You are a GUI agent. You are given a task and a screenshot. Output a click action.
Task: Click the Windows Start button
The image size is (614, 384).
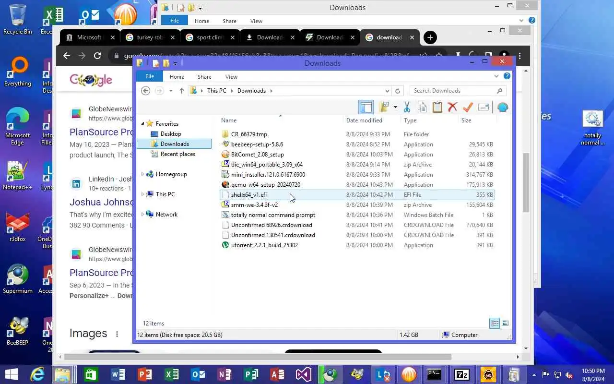[x=12, y=374]
